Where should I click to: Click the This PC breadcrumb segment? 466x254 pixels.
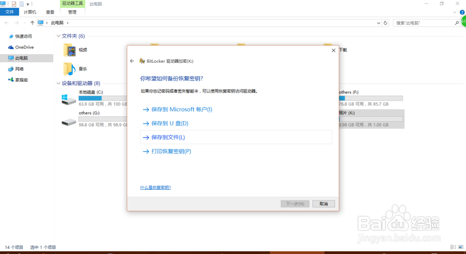tap(57, 23)
